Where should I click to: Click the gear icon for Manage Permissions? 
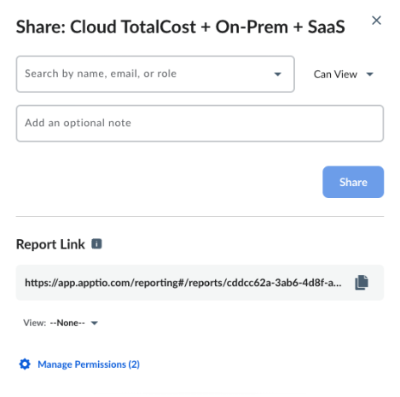(25, 364)
